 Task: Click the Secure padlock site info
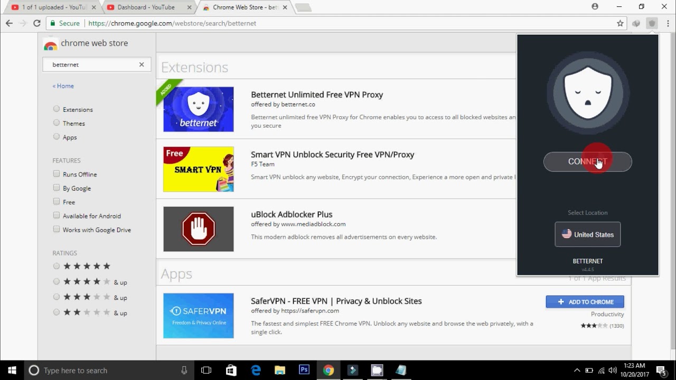tap(64, 23)
